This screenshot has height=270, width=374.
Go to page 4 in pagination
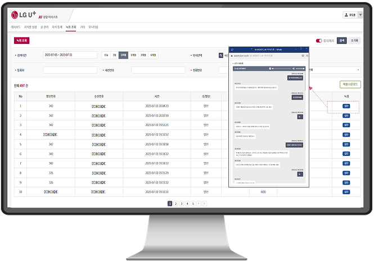point(187,204)
